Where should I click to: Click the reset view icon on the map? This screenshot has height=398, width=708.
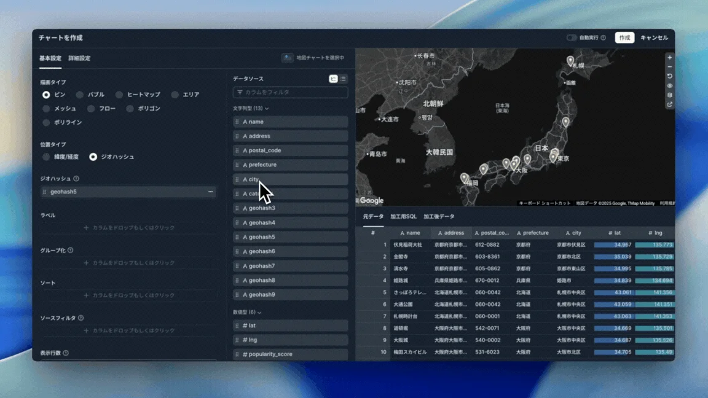click(669, 76)
